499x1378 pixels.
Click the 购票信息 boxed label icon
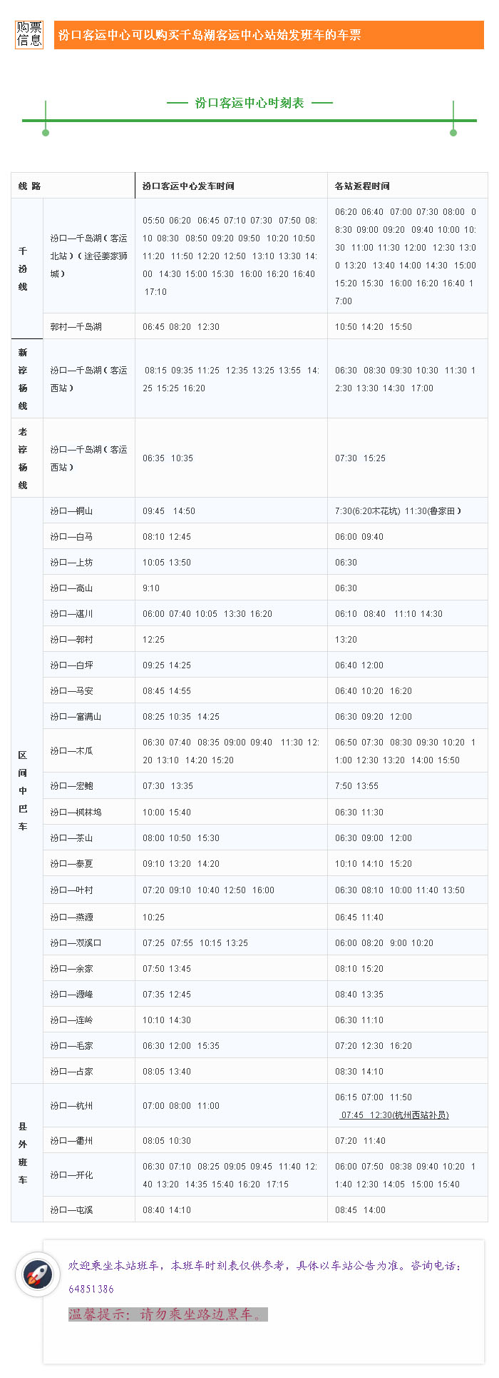tap(29, 34)
